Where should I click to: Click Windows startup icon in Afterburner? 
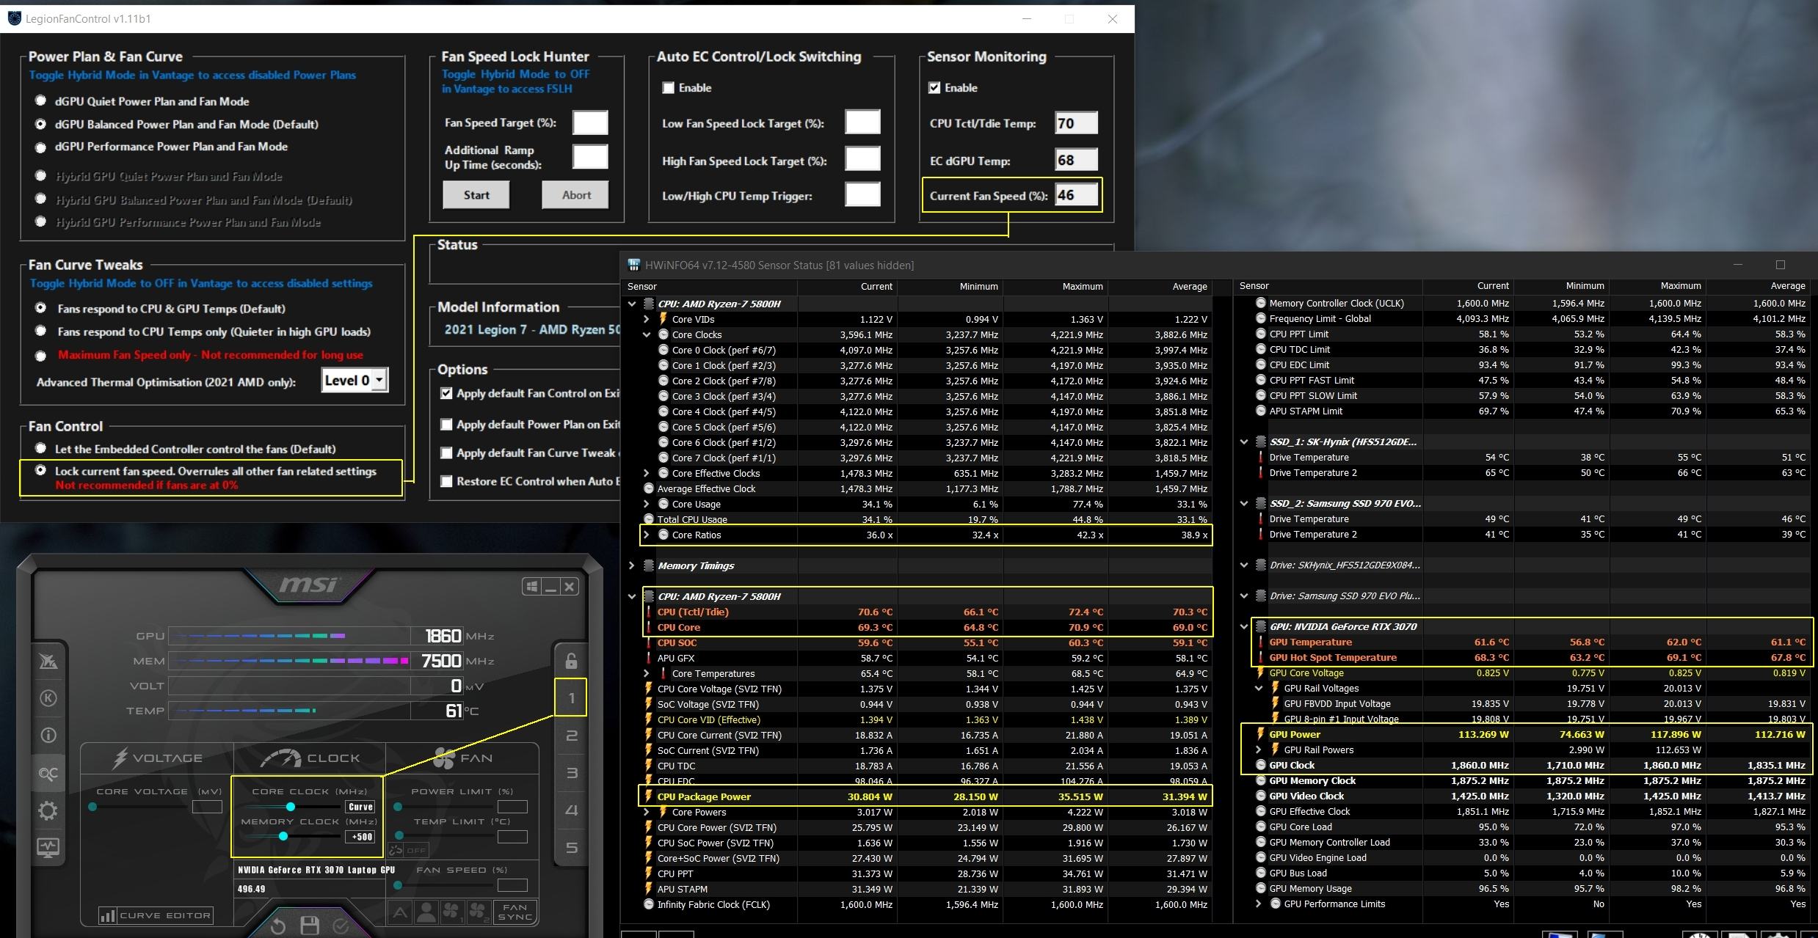coord(531,586)
